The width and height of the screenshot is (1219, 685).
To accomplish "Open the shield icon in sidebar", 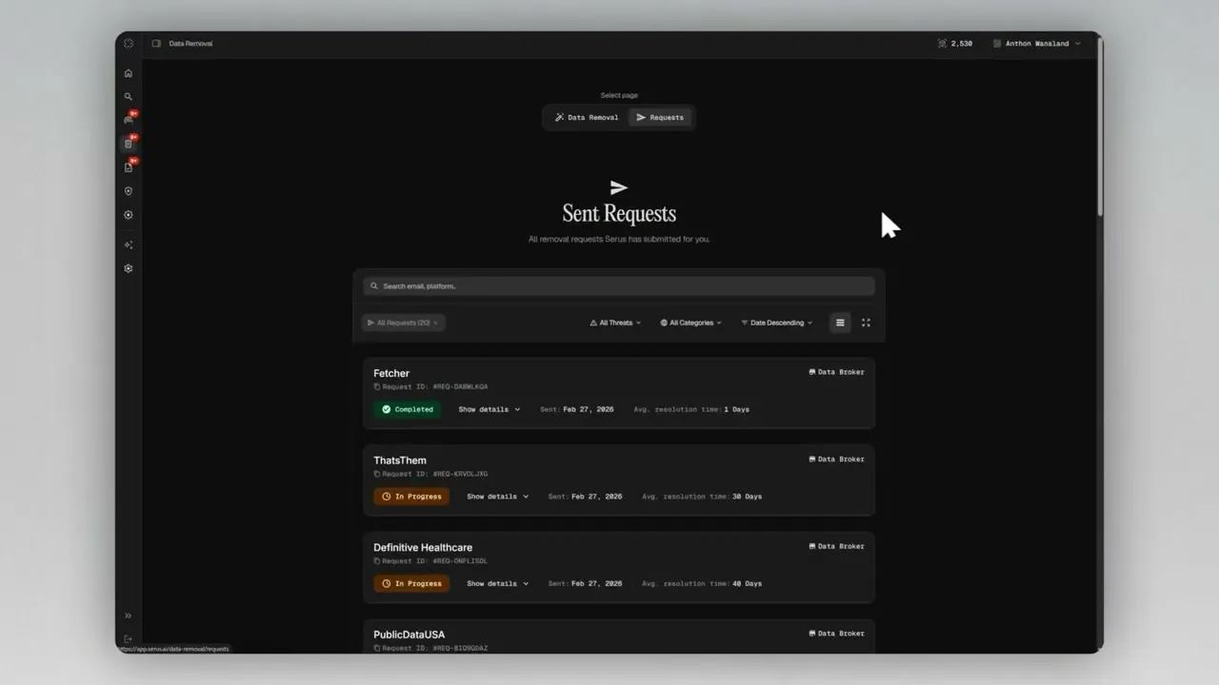I will pyautogui.click(x=129, y=191).
